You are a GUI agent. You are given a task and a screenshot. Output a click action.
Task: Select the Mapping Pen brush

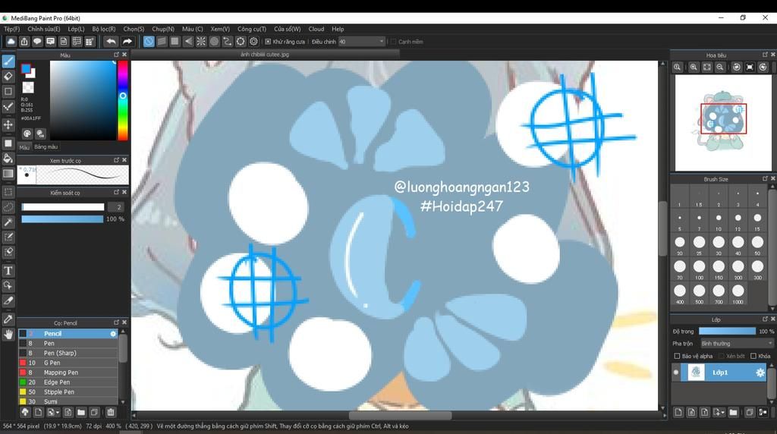tap(68, 373)
